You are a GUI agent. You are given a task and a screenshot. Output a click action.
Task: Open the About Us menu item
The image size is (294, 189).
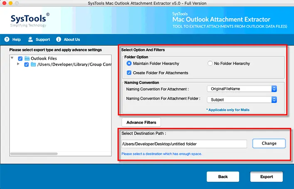click(72, 39)
